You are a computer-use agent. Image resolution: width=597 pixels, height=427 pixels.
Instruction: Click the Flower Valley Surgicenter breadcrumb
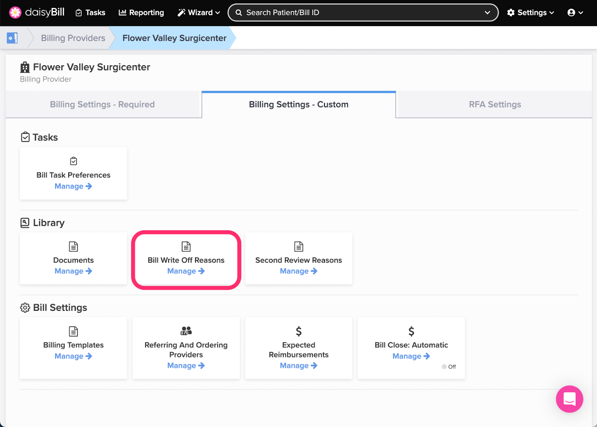click(x=174, y=38)
